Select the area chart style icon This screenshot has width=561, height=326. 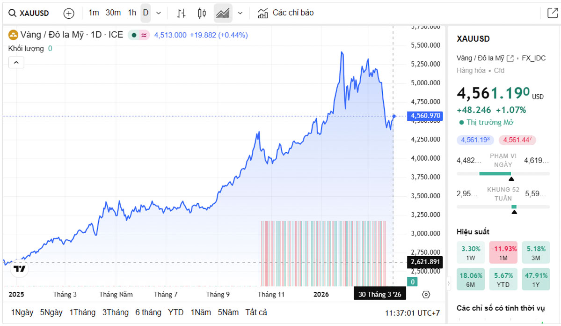tap(223, 13)
